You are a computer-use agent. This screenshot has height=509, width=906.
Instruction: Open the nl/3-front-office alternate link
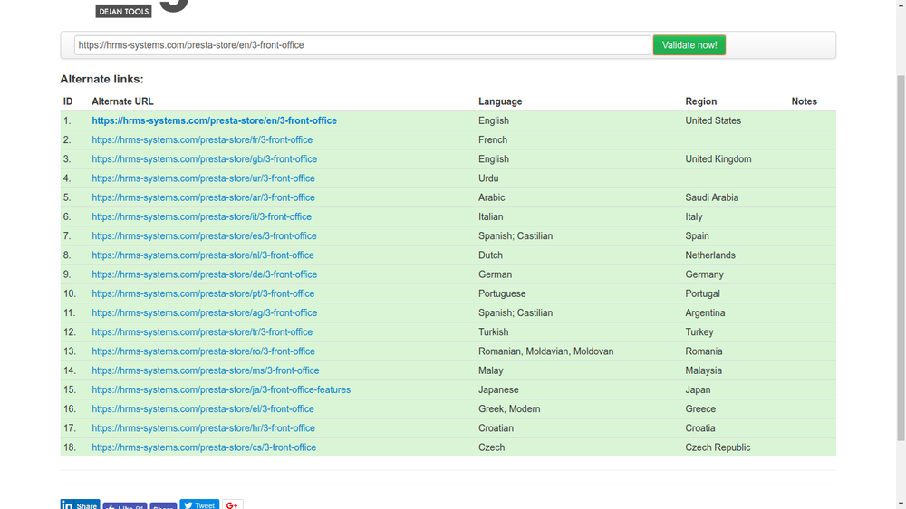[203, 254]
